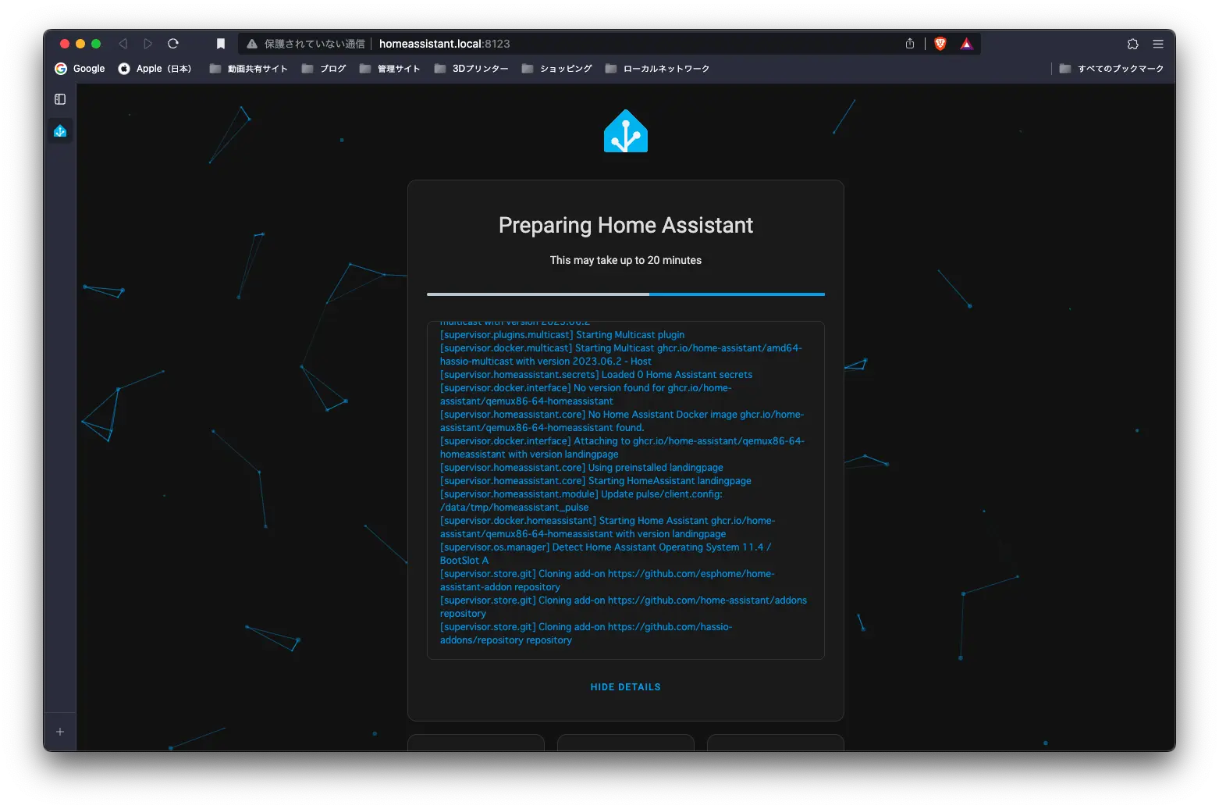1219x809 pixels.
Task: Open the ブログ bookmark folder
Action: click(324, 69)
